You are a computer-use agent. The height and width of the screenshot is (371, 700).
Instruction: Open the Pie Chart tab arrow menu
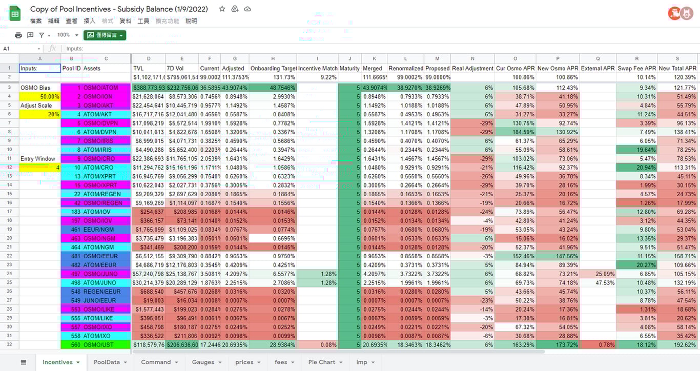(x=340, y=362)
